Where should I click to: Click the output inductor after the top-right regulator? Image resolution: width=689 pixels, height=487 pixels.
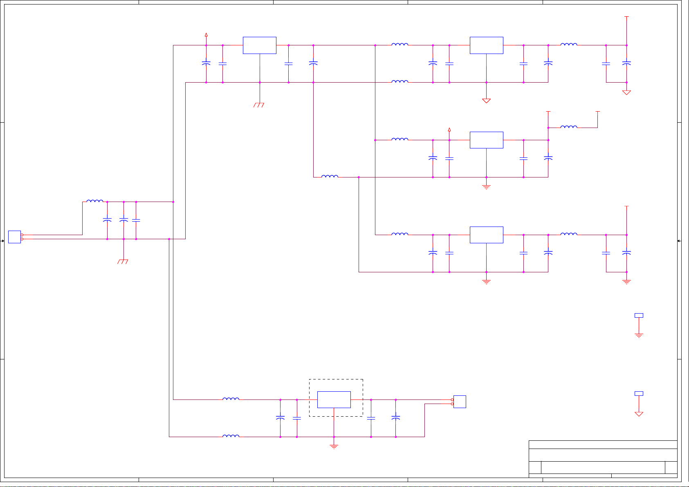(x=569, y=44)
